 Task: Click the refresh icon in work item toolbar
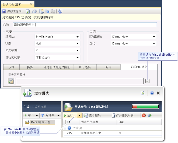pyautogui.click(x=28, y=11)
